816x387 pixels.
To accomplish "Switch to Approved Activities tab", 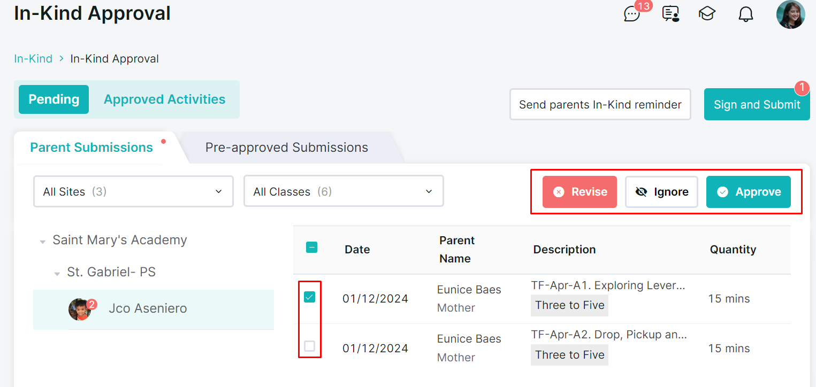I will [x=164, y=99].
